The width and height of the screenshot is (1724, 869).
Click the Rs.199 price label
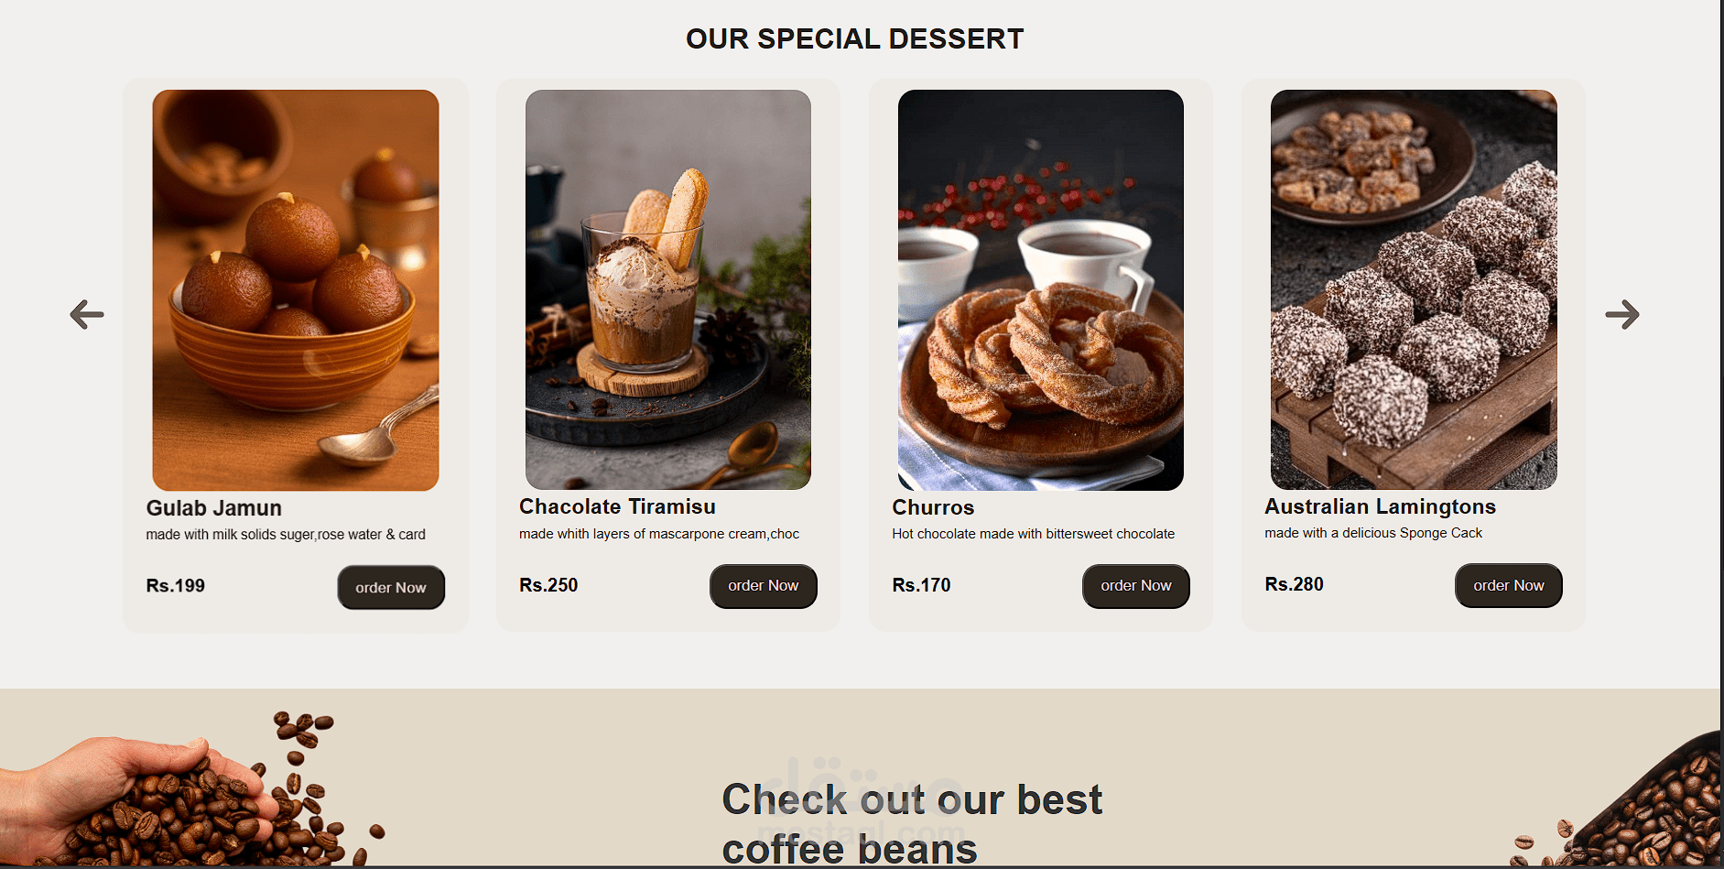coord(176,586)
